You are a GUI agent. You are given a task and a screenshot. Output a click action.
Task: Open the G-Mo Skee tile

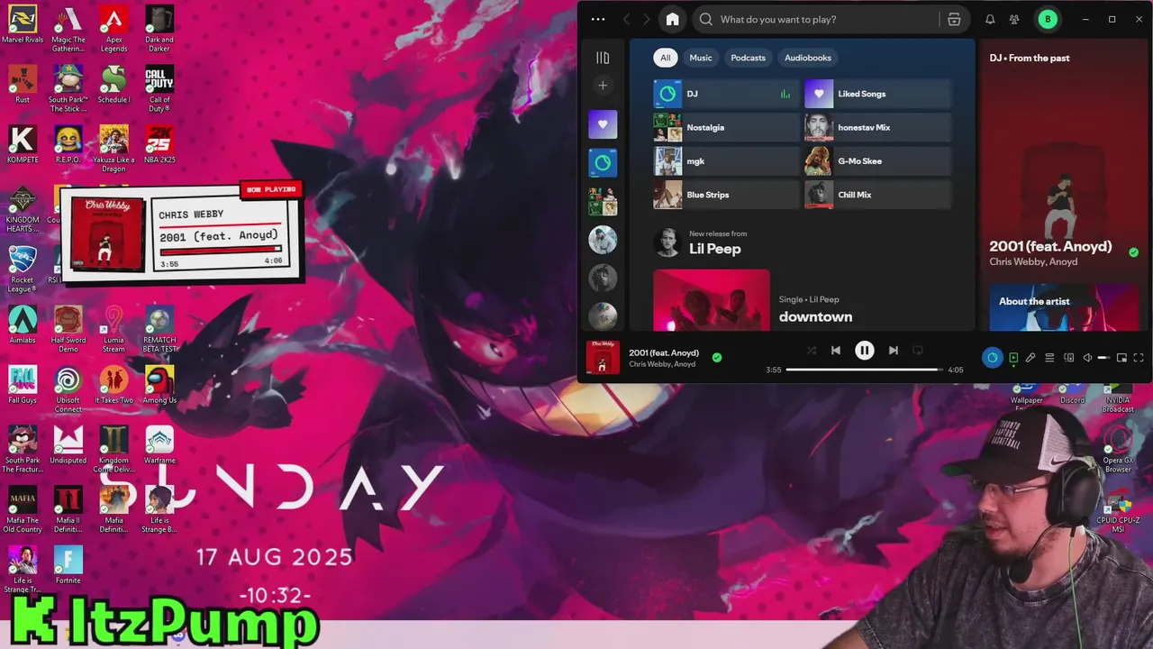pyautogui.click(x=877, y=161)
